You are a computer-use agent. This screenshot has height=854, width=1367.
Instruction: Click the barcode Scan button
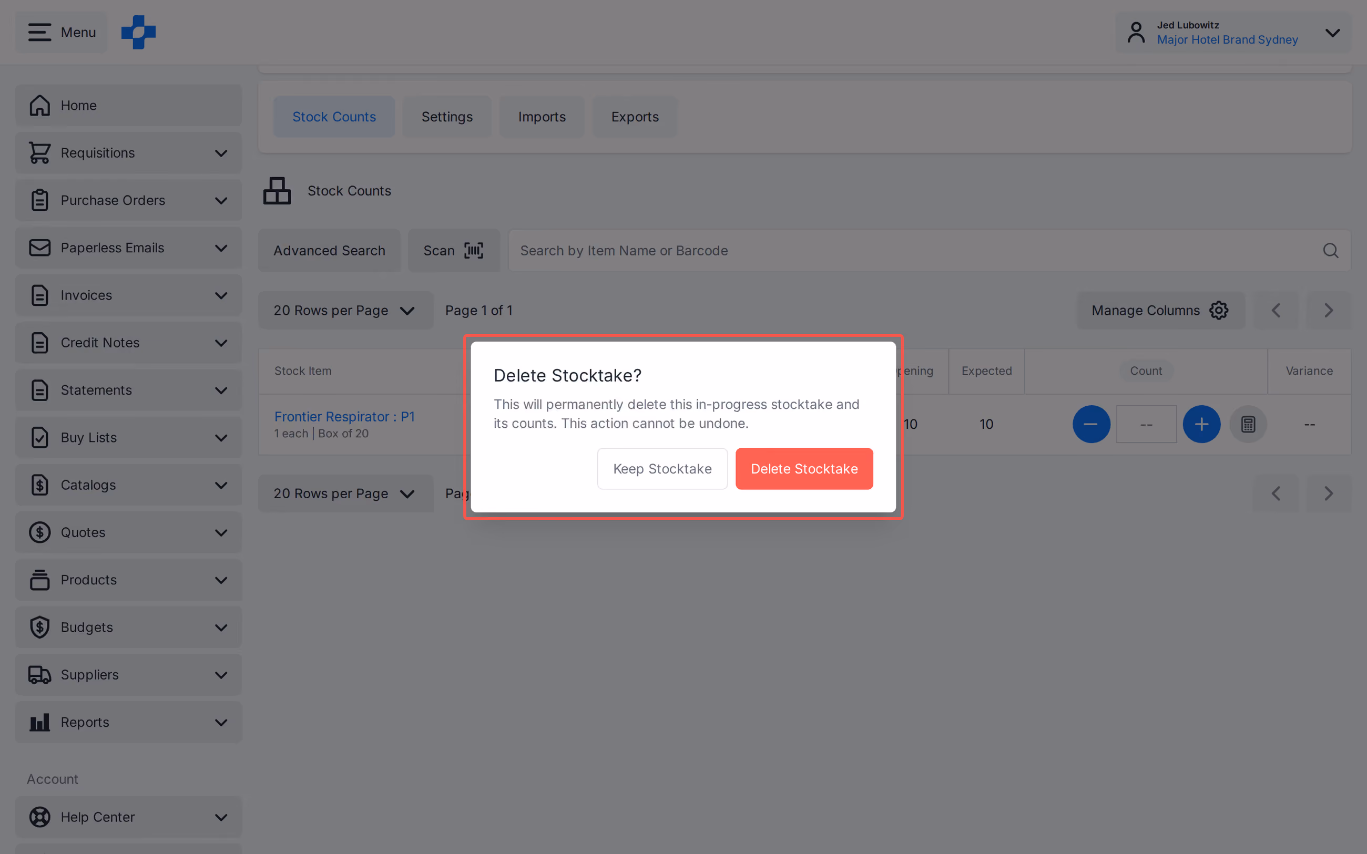(x=454, y=250)
